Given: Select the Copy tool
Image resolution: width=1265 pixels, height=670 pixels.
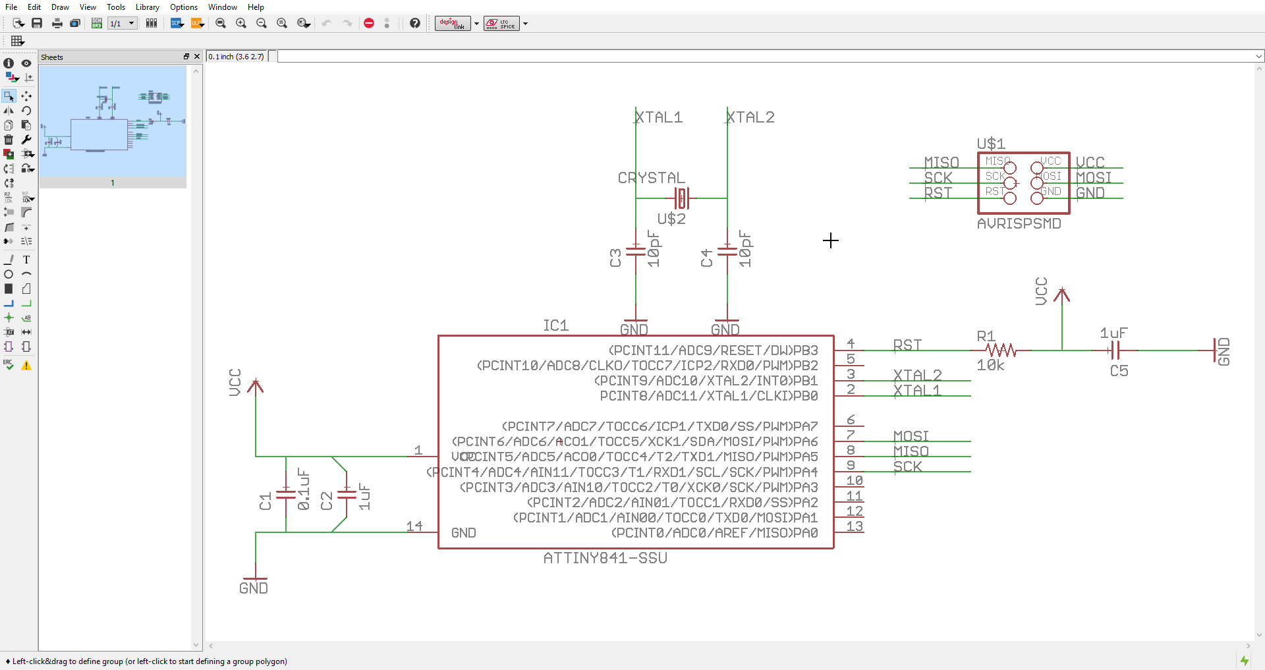Looking at the screenshot, I should tap(9, 125).
